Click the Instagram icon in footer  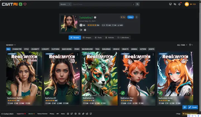[x=75, y=114]
